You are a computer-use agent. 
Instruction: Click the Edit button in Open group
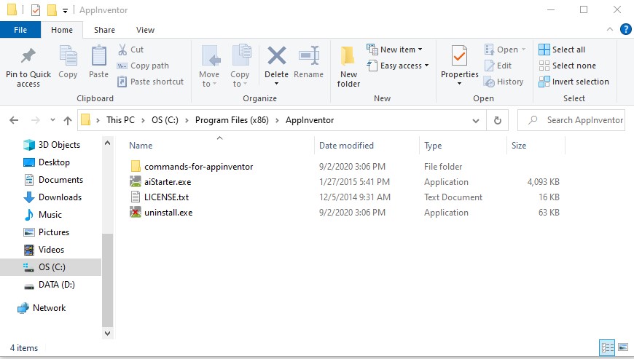click(x=498, y=66)
